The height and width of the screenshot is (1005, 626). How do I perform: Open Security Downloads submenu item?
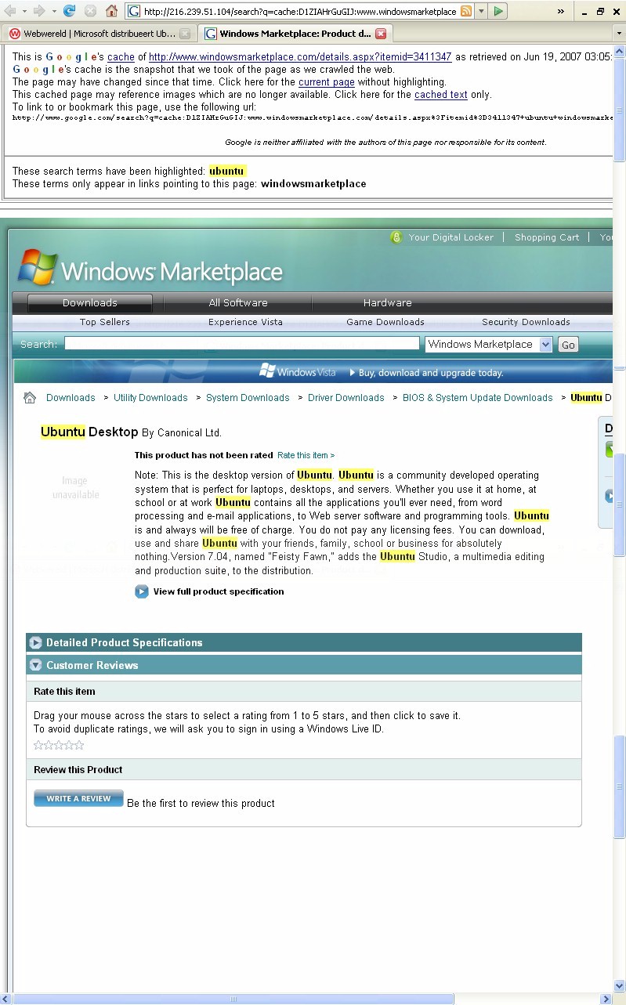click(x=526, y=322)
